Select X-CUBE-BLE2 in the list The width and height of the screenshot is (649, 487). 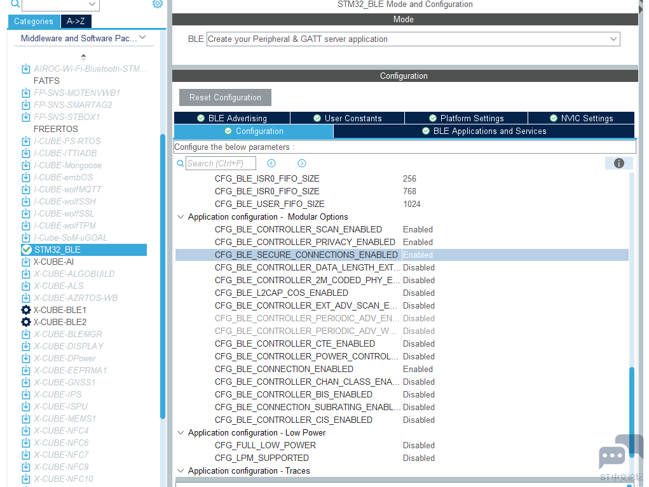coord(60,322)
